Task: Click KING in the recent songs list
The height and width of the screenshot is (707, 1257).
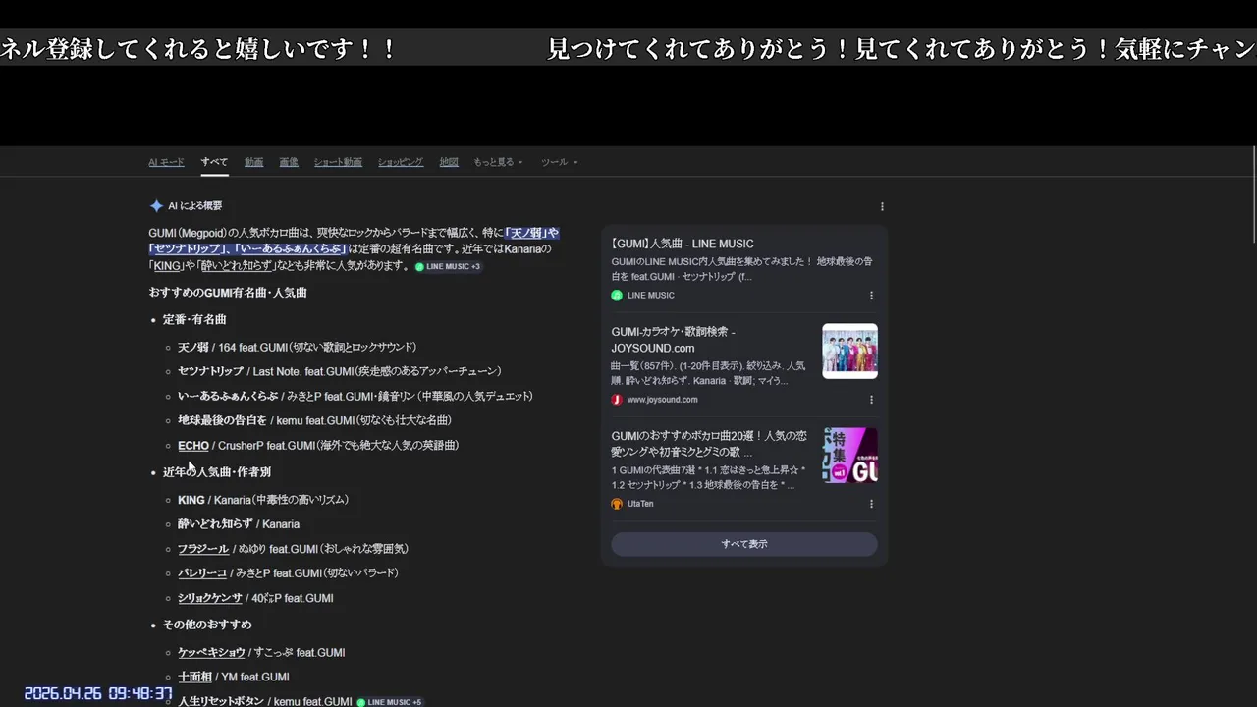Action: [x=191, y=500]
